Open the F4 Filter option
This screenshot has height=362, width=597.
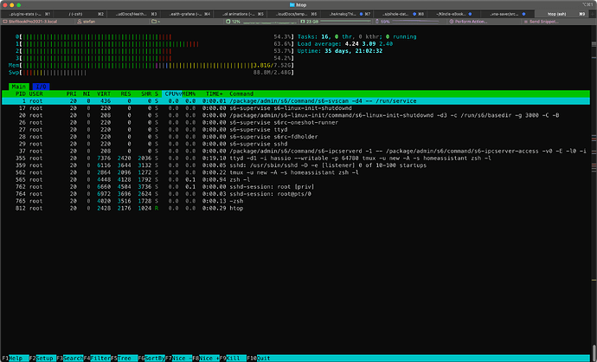95,358
